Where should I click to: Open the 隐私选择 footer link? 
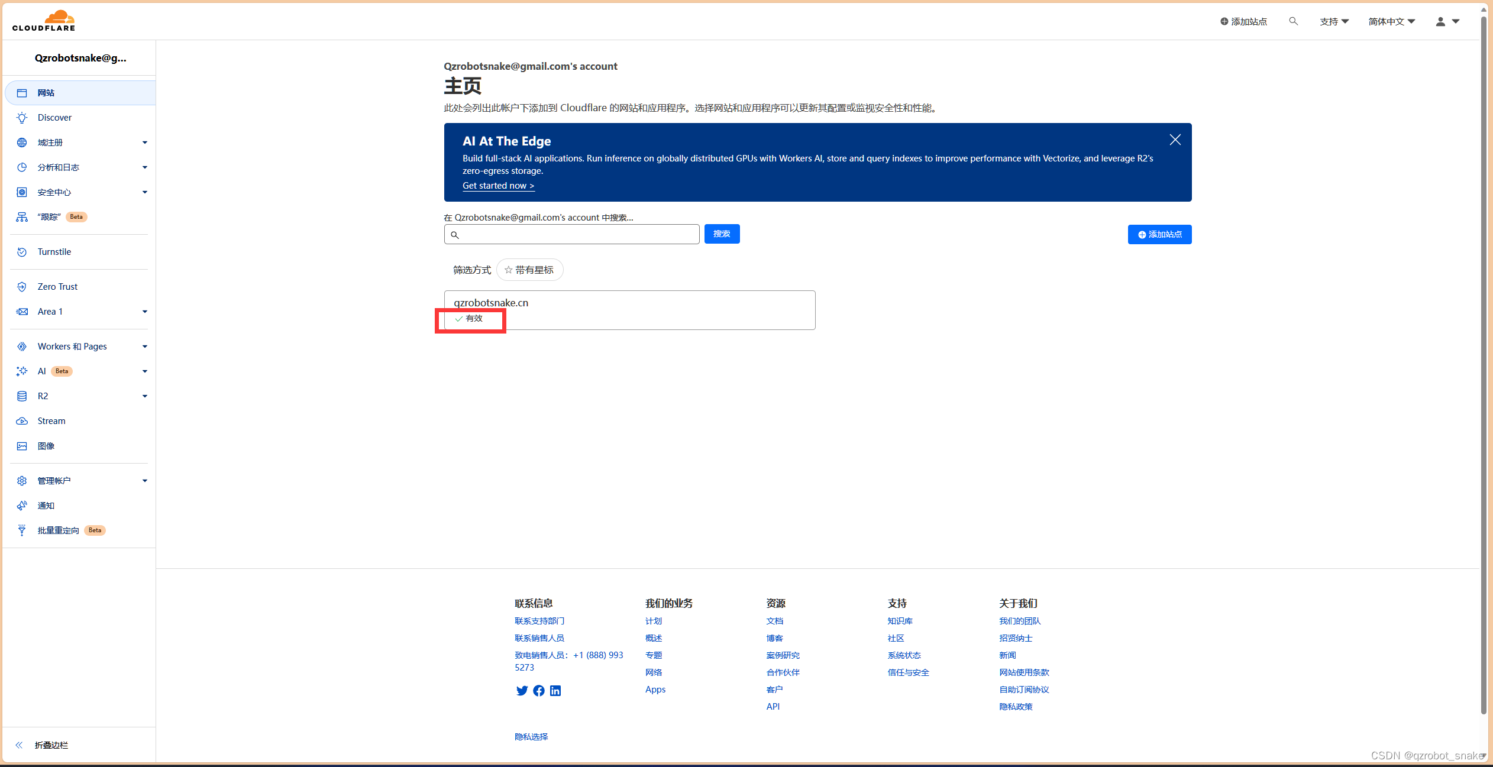531,737
